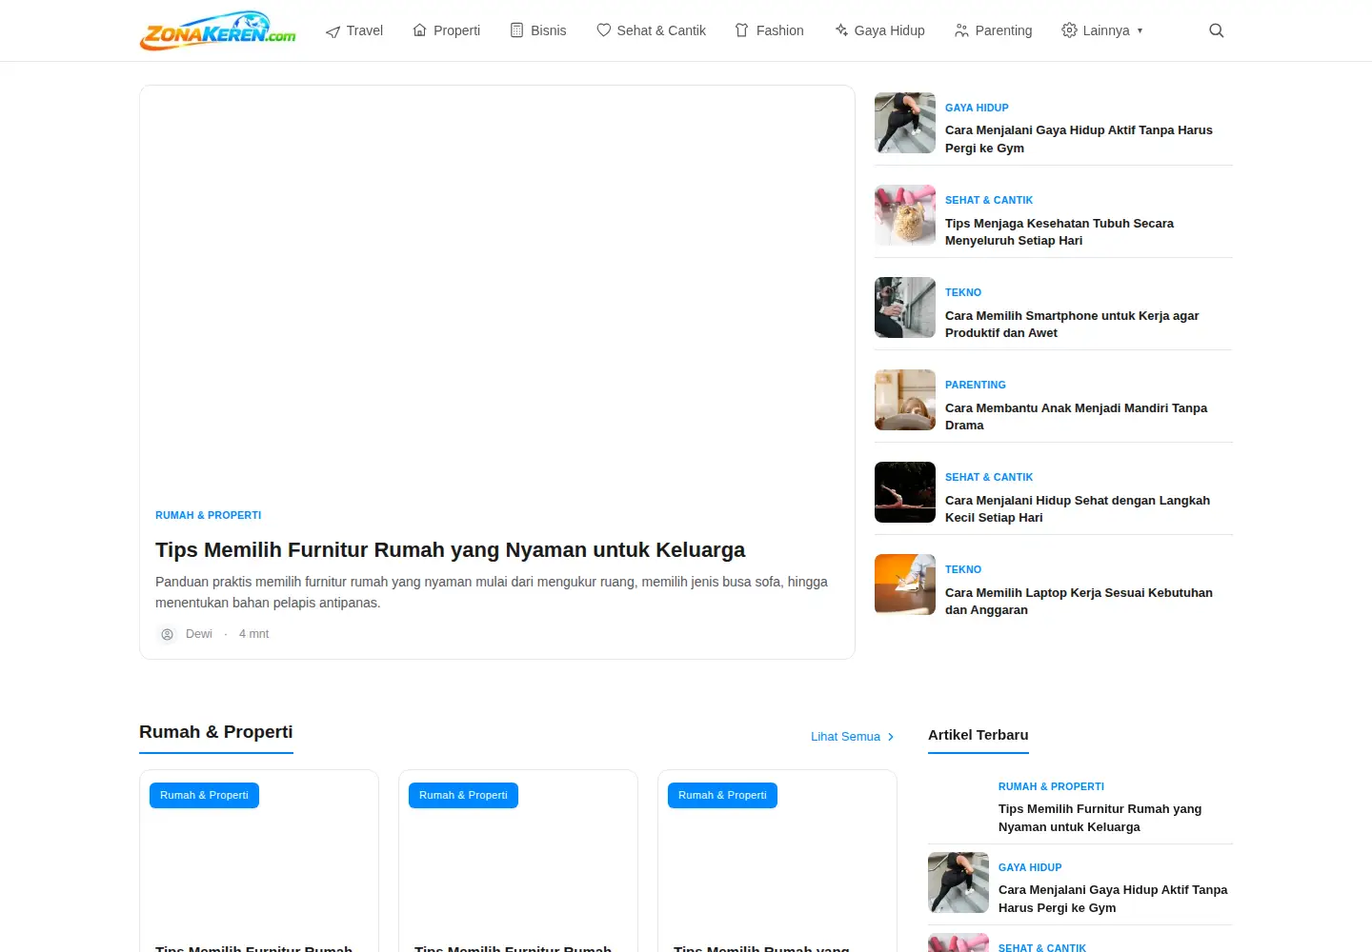Open the Travel menu item
The height and width of the screenshot is (952, 1372).
coord(354,30)
